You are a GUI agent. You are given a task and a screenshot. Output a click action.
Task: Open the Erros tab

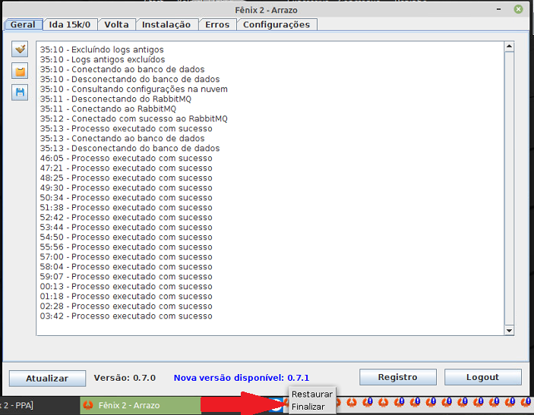[217, 24]
